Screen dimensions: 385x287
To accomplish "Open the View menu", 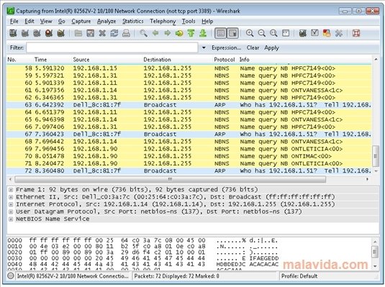I will pyautogui.click(x=46, y=22).
